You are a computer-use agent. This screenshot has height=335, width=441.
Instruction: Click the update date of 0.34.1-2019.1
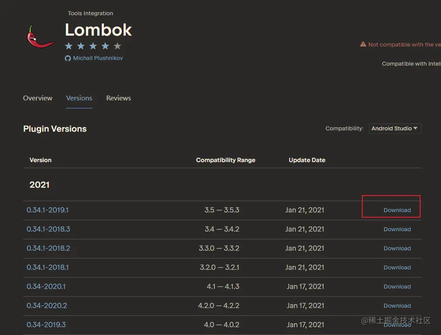click(x=304, y=210)
